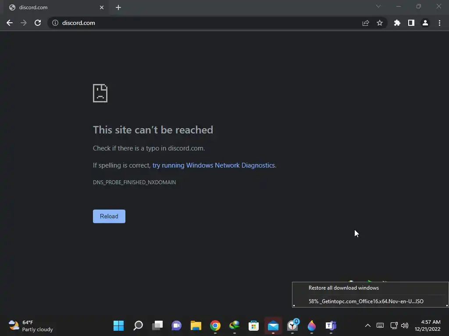The image size is (449, 336).
Task: Open taskbar Search
Action: [x=138, y=325]
